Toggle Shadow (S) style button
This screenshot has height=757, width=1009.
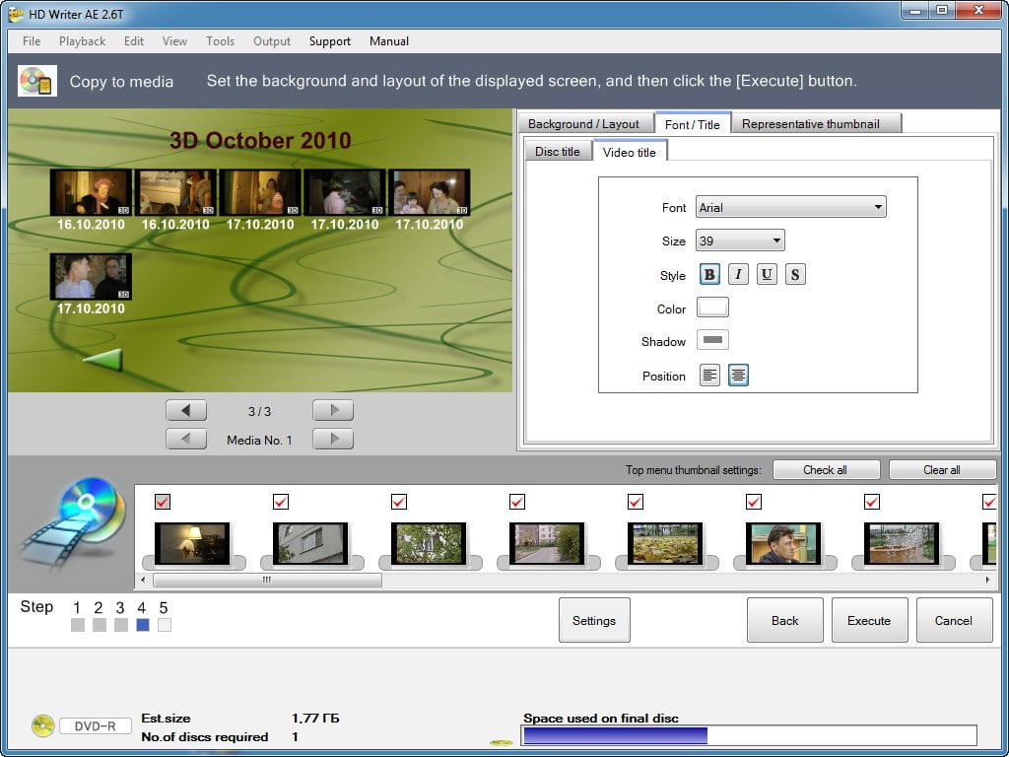(x=795, y=275)
